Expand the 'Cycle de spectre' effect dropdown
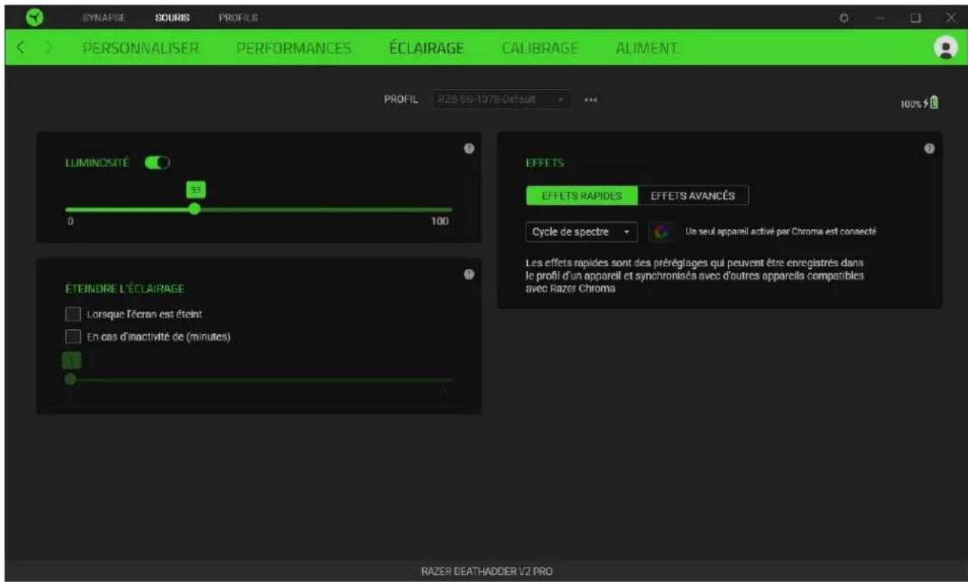 (x=581, y=232)
